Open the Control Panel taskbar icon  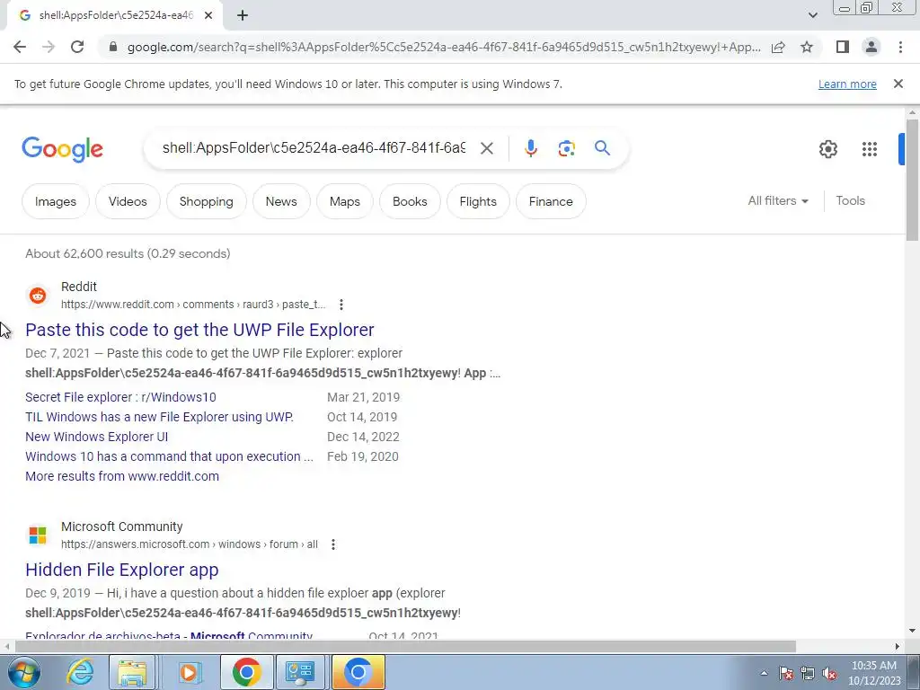coord(300,672)
